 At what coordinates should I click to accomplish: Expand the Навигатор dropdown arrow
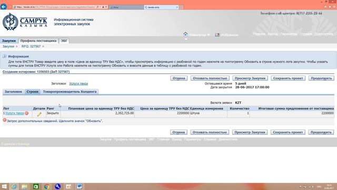tap(208, 35)
